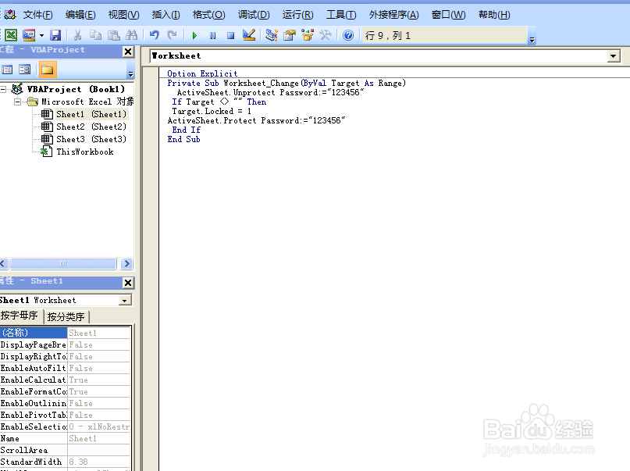Open Properties Window toolbar icon

point(290,35)
